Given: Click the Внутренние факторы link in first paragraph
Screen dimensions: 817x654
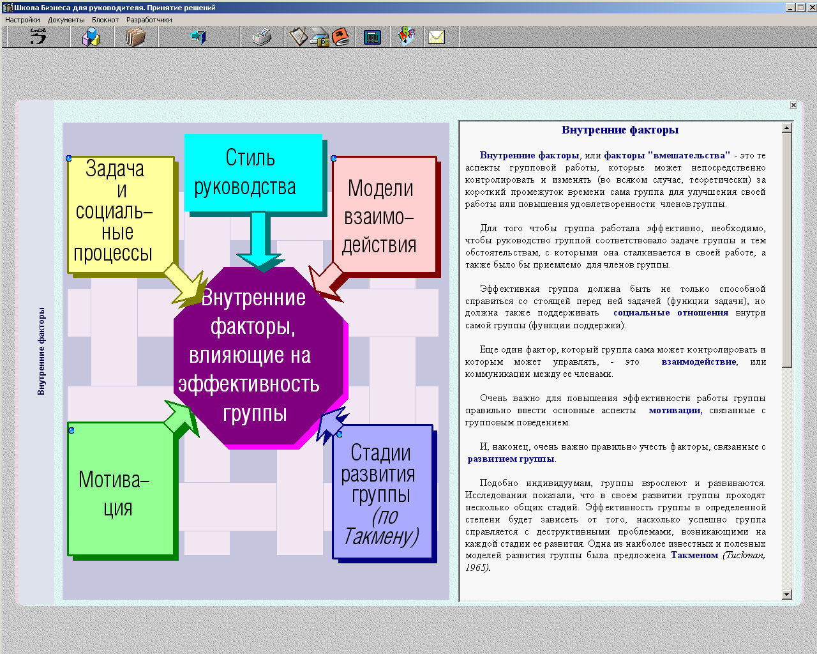Looking at the screenshot, I should tap(530, 155).
